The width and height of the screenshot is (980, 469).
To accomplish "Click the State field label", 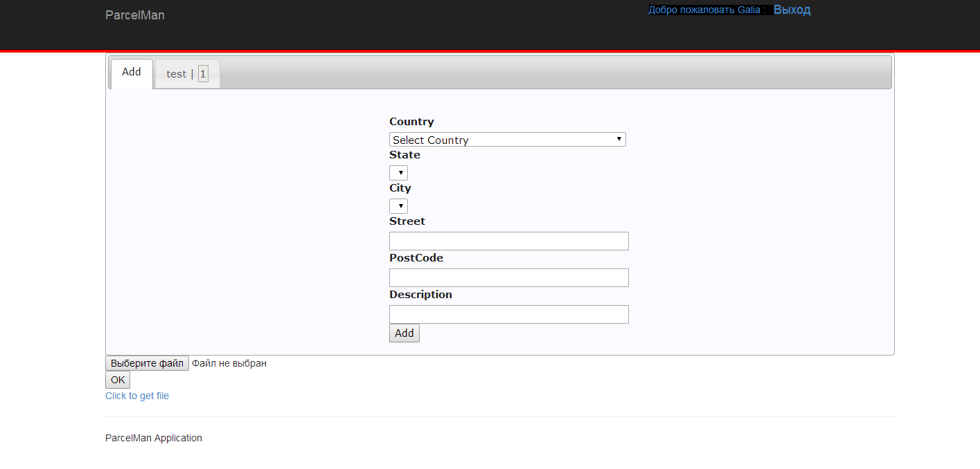I will coord(404,155).
